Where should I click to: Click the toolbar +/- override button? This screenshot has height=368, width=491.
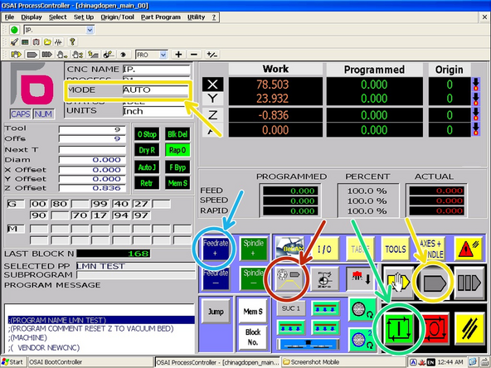[x=212, y=55]
